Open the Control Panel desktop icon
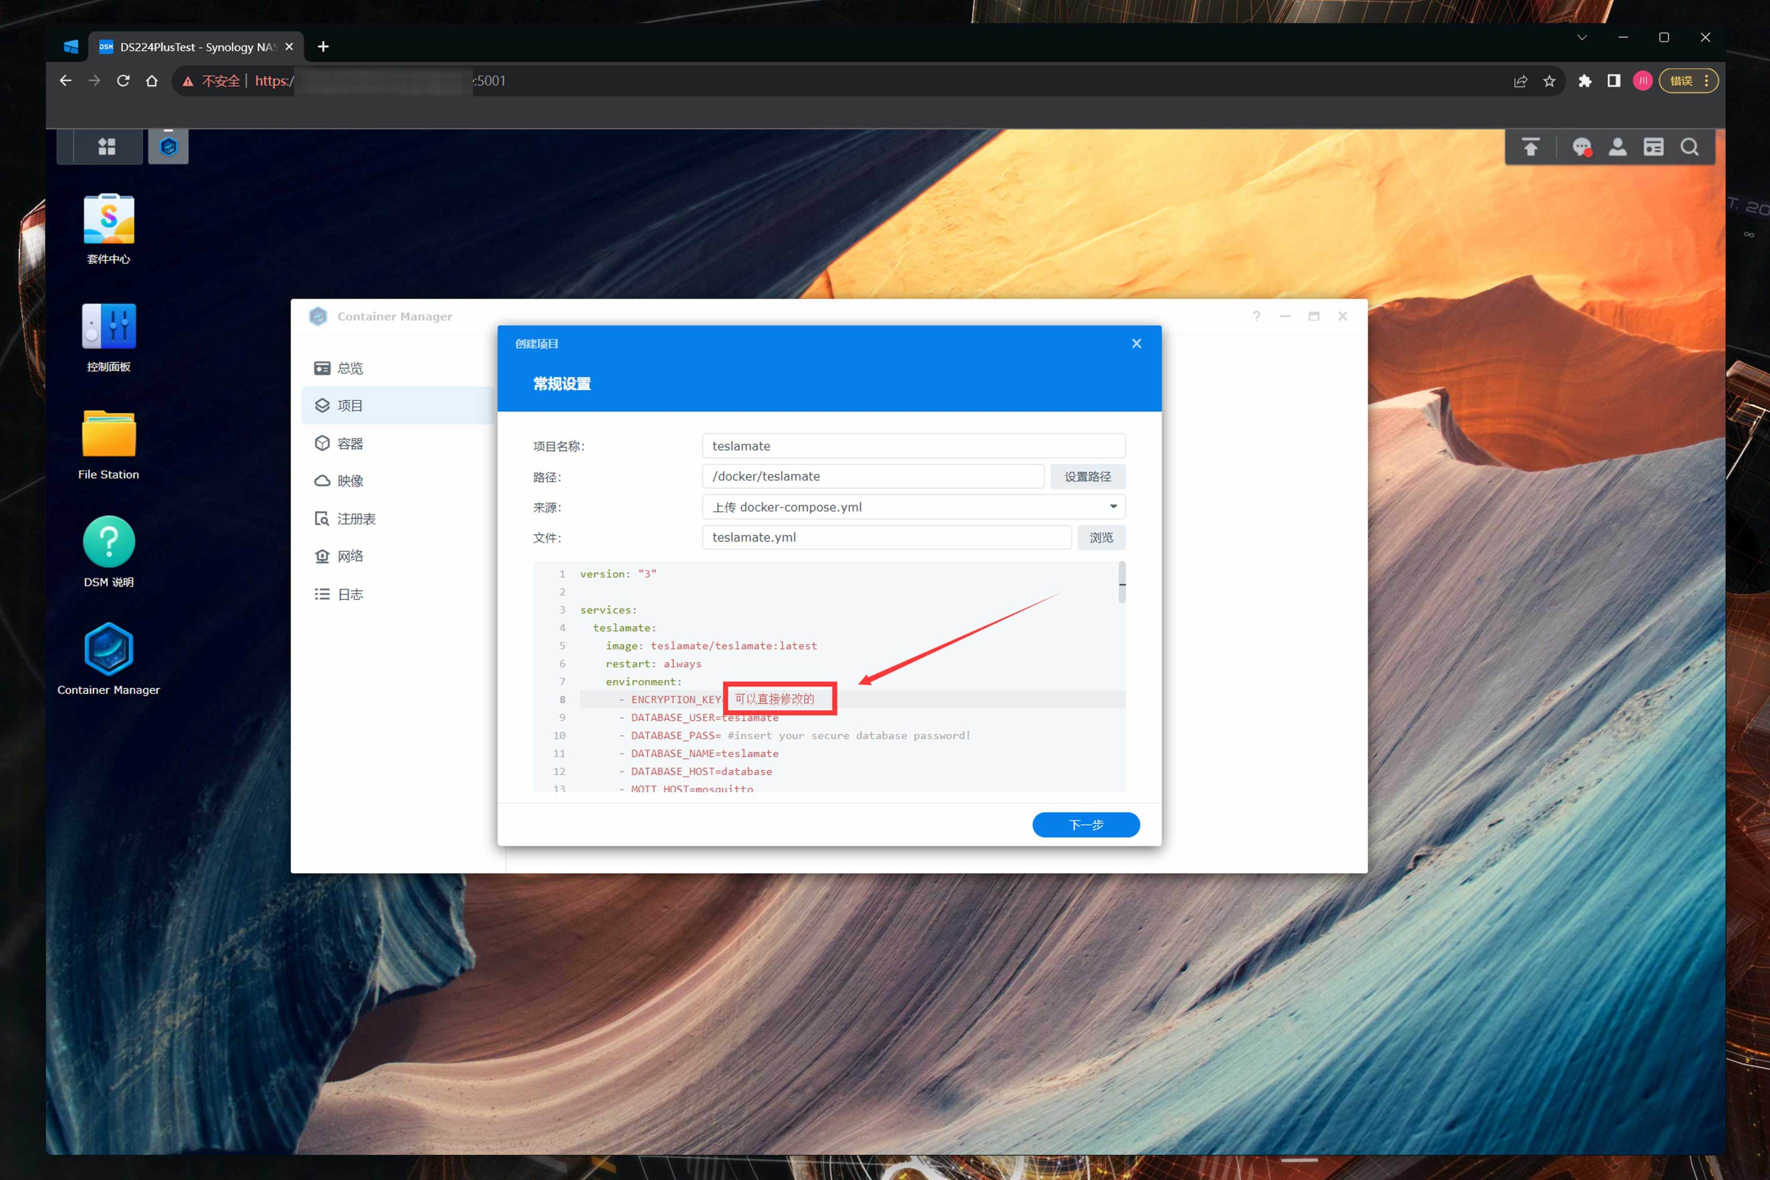This screenshot has height=1180, width=1770. click(x=108, y=327)
